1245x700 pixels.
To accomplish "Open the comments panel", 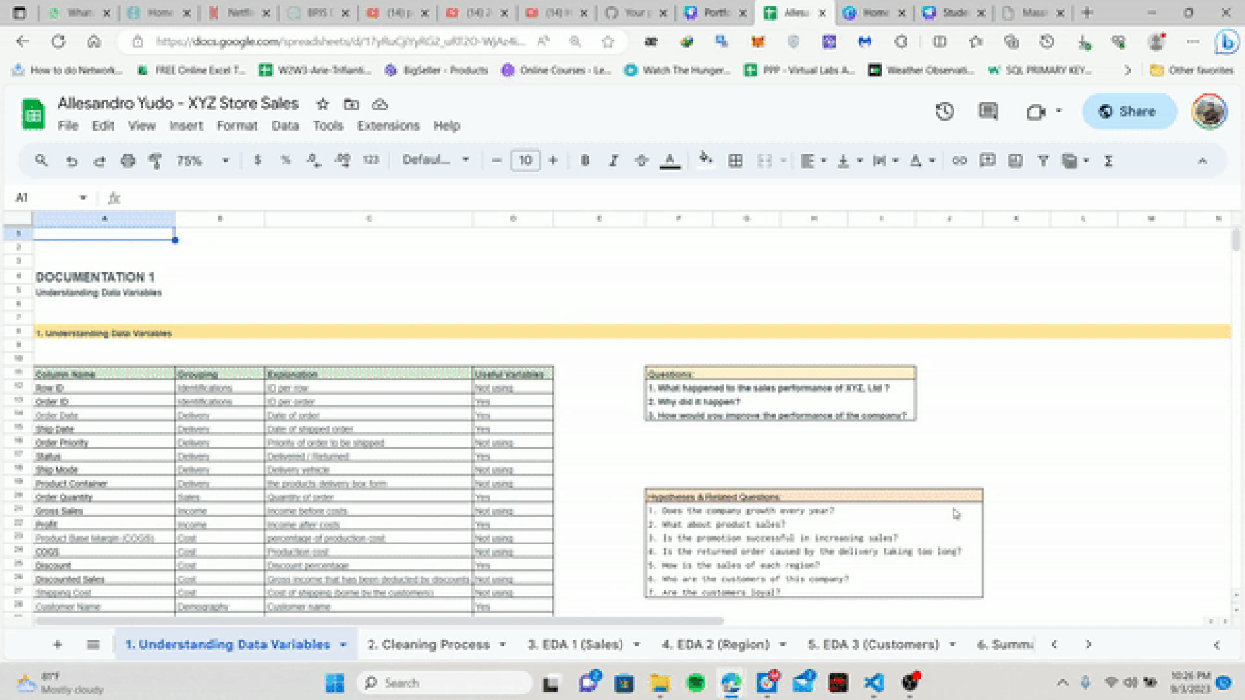I will tap(988, 111).
